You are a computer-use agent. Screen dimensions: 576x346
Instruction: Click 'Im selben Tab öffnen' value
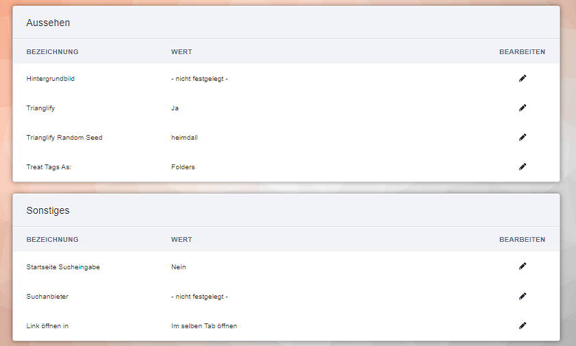point(204,326)
